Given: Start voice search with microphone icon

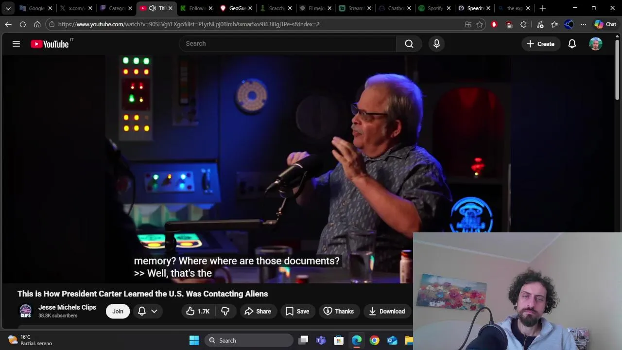Looking at the screenshot, I should tap(436, 44).
